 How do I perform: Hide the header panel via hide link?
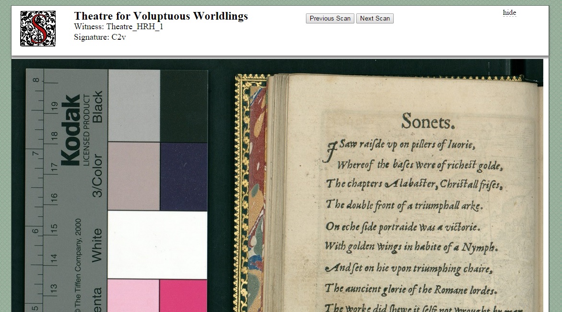point(509,12)
